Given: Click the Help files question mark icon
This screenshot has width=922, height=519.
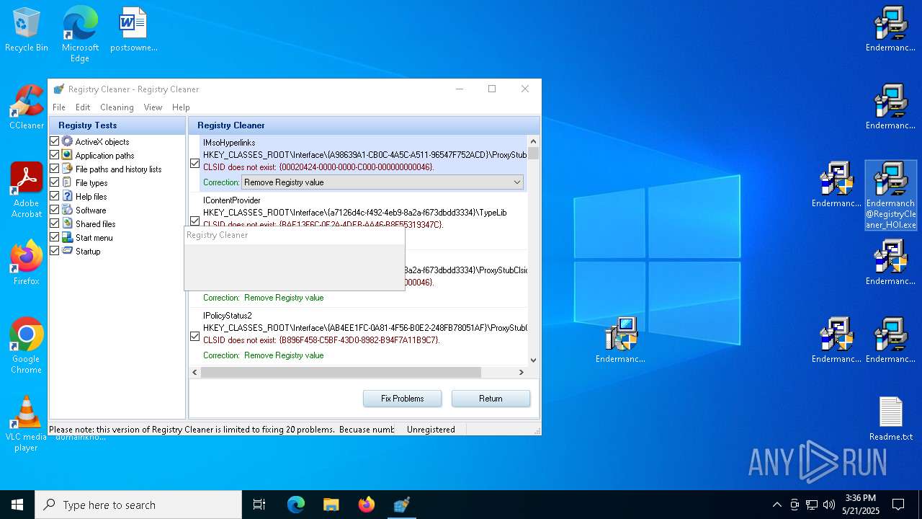Looking at the screenshot, I should (67, 196).
